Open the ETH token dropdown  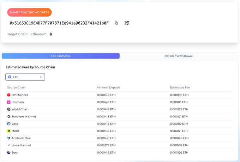pyautogui.click(x=25, y=77)
